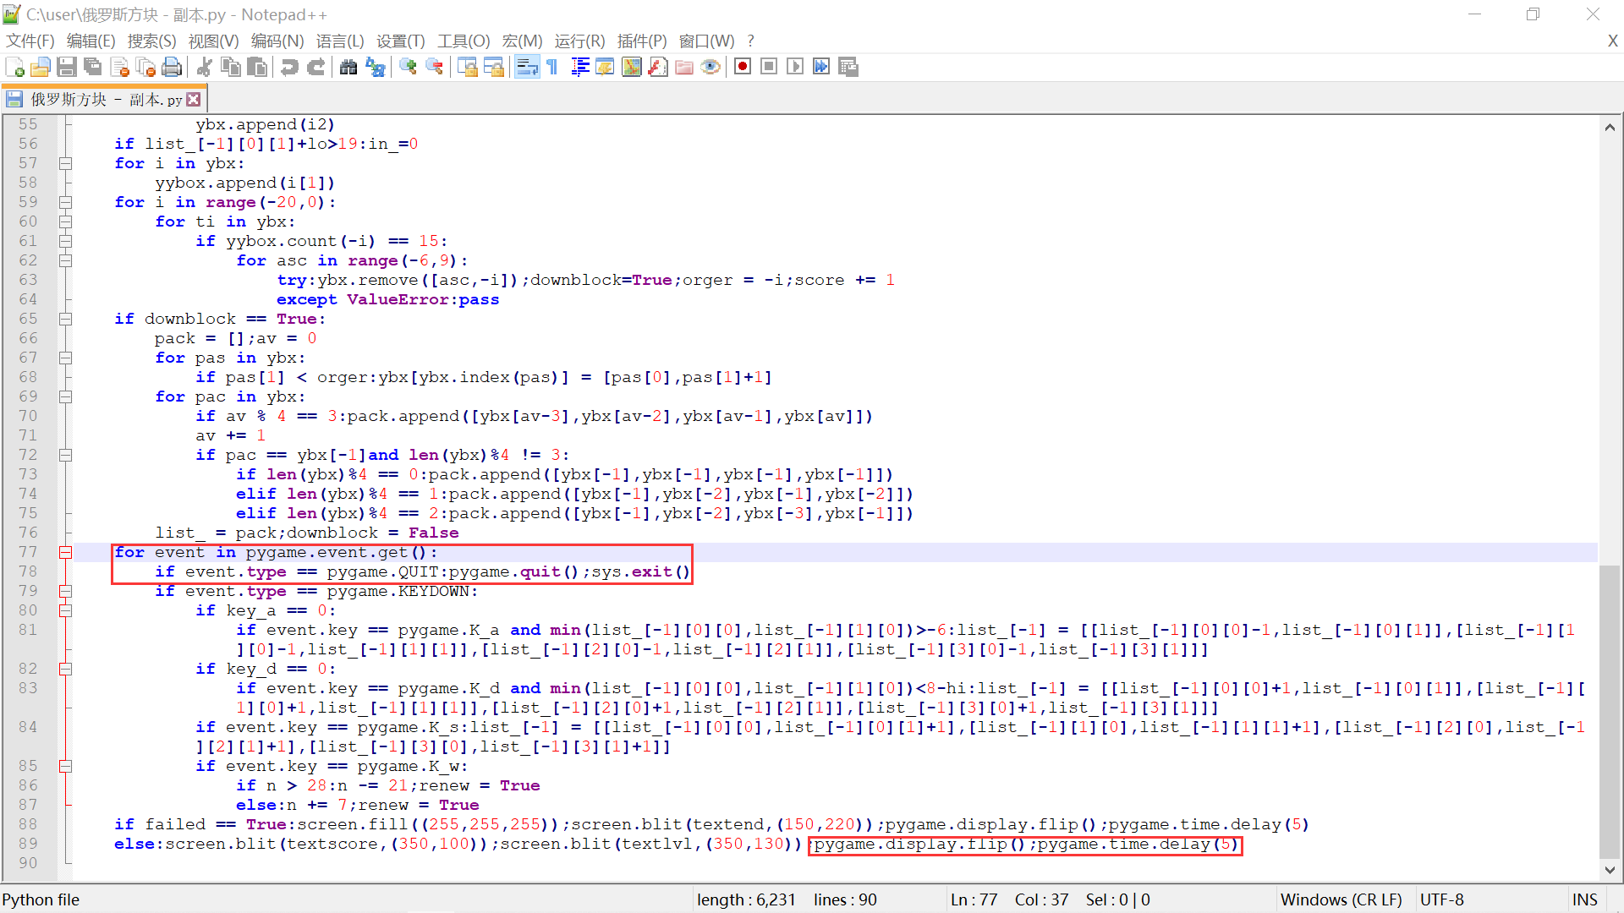Stop macro recording

(769, 67)
